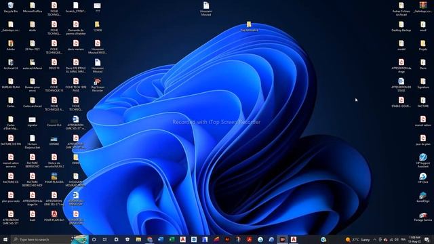Viewport: 434px width, 244px height.
Task: Open the notification center icon
Action: pyautogui.click(x=427, y=239)
